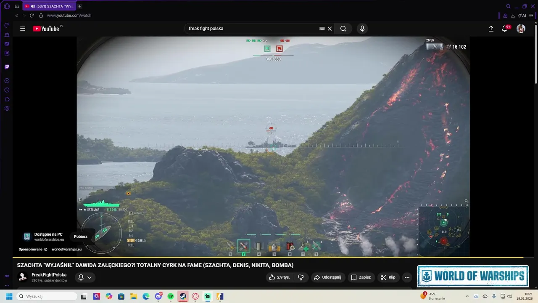Viewport: 538px width, 303px height.
Task: Dislike the video
Action: point(301,277)
